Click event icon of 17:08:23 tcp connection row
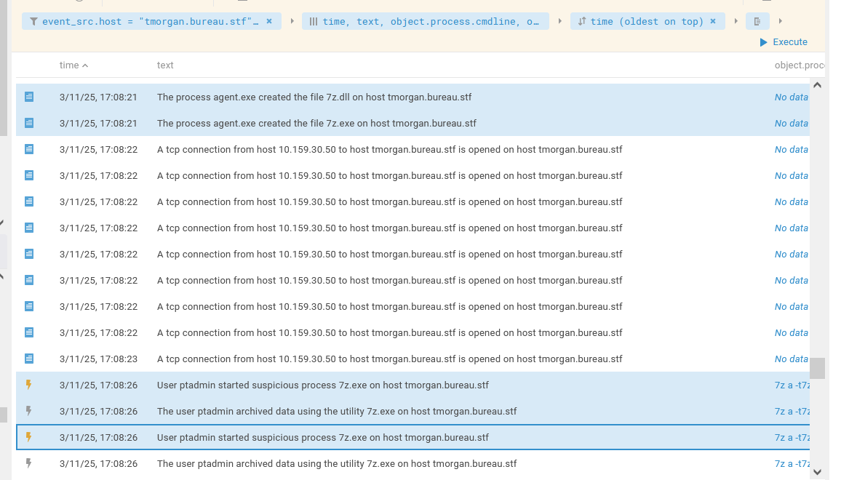 [x=29, y=359]
